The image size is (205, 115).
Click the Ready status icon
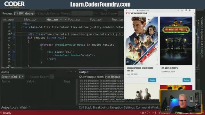tap(1, 113)
